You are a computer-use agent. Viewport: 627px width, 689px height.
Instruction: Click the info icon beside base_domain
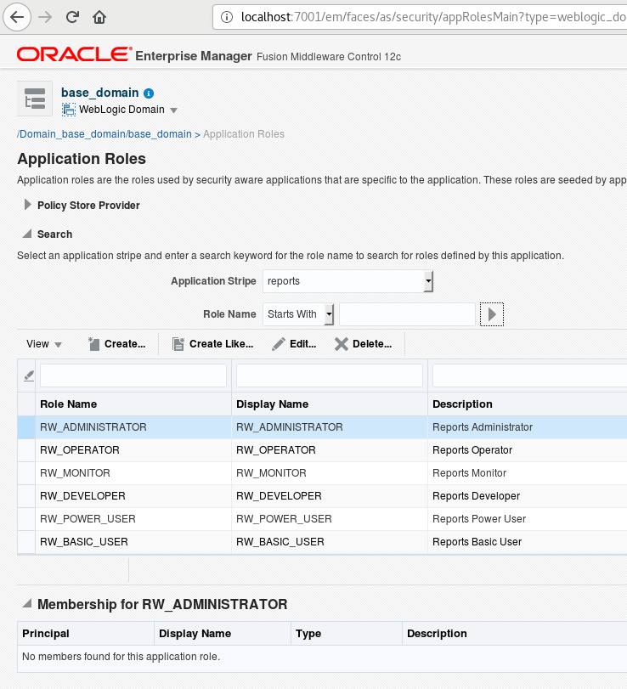point(149,93)
